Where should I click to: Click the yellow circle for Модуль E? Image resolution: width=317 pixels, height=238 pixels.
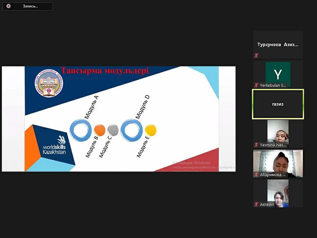tap(151, 130)
